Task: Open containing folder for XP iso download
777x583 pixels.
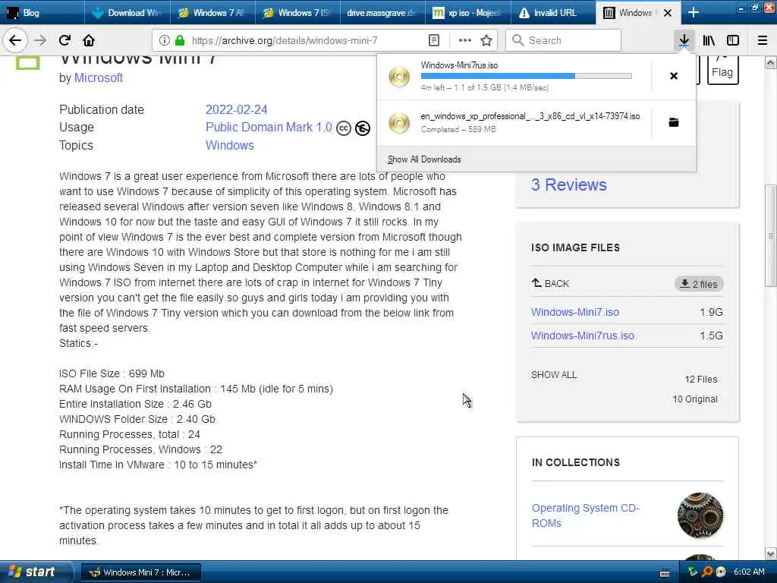Action: (674, 122)
